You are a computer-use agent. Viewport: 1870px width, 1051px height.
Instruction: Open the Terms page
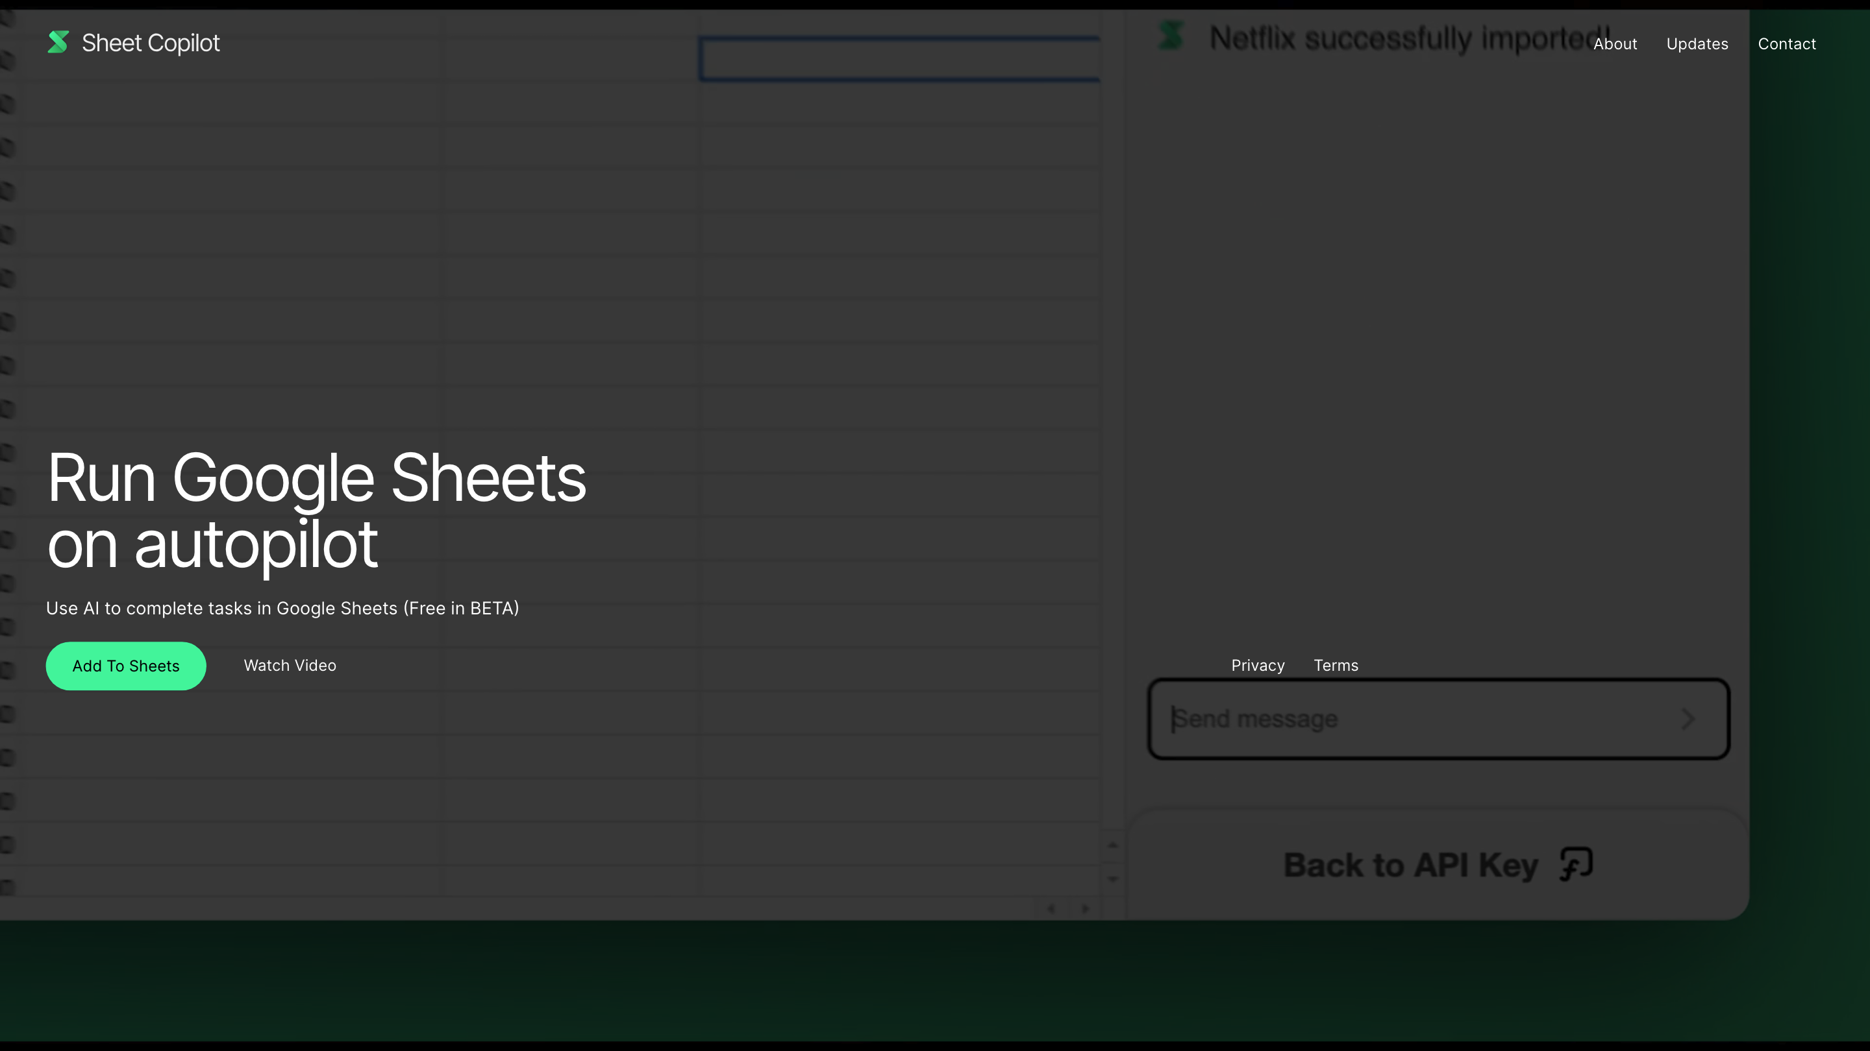click(x=1336, y=665)
